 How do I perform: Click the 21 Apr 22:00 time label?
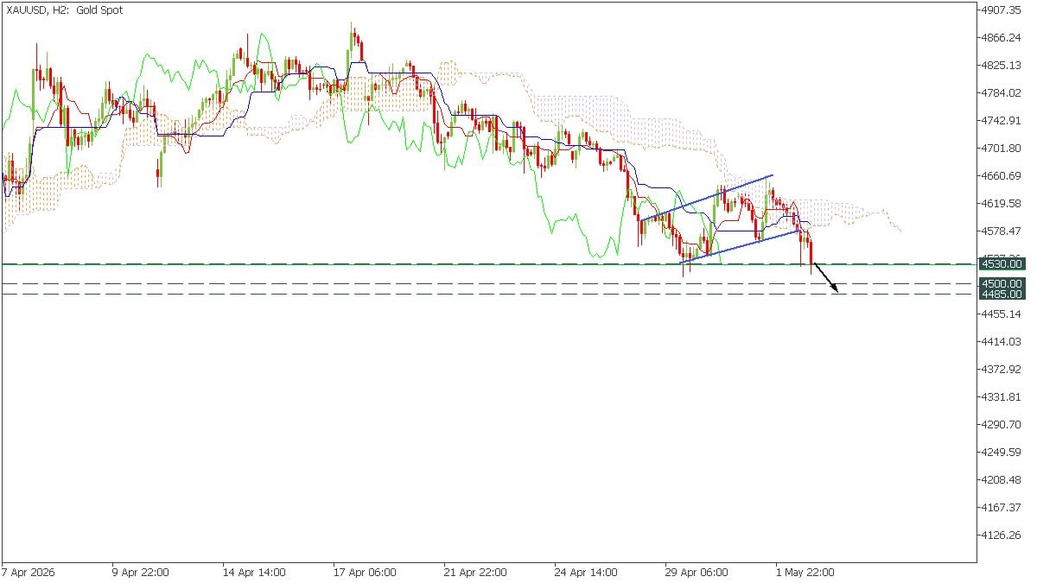[474, 572]
